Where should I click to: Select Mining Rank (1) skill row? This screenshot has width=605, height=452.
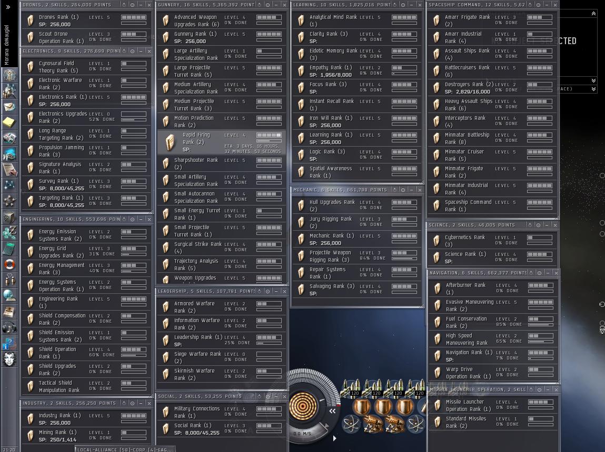pyautogui.click(x=86, y=436)
